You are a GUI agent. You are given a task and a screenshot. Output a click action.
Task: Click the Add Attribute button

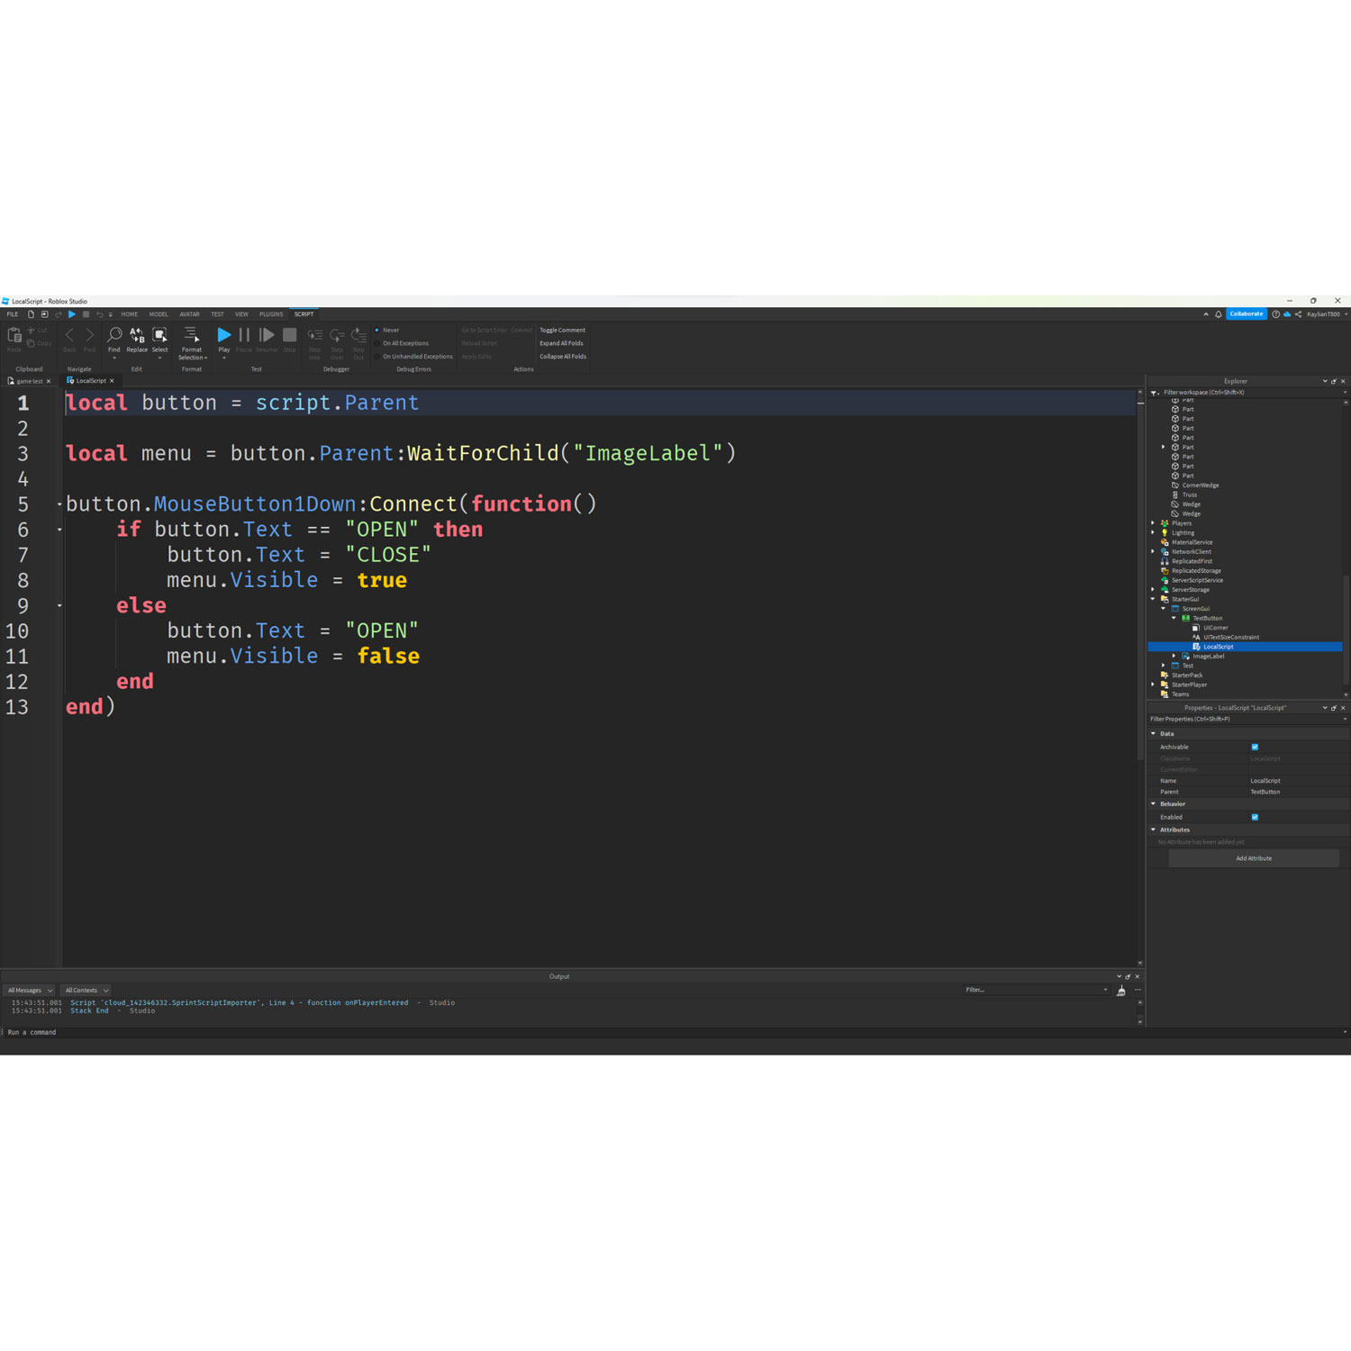click(x=1254, y=857)
